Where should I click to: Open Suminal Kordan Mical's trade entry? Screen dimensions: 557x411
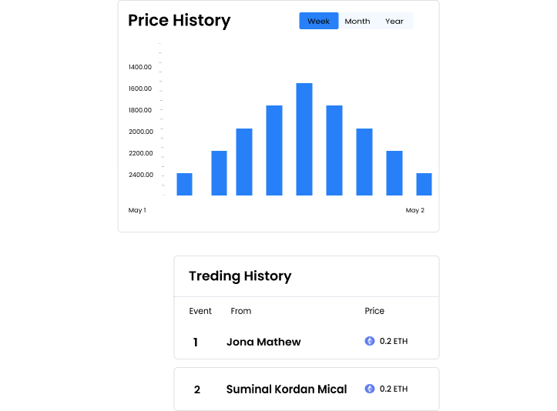[287, 389]
